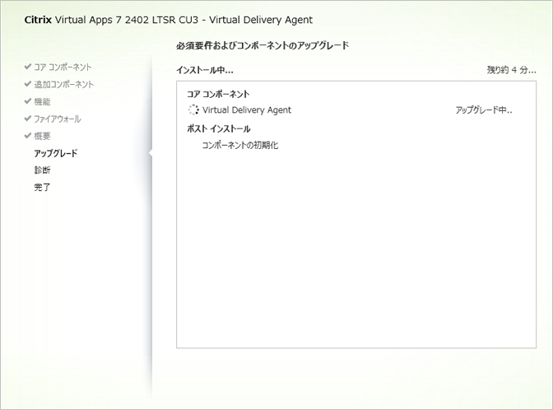Viewport: 553px width, 410px height.
Task: Click the Virtual Delivery Agent list entry
Action: pos(247,109)
